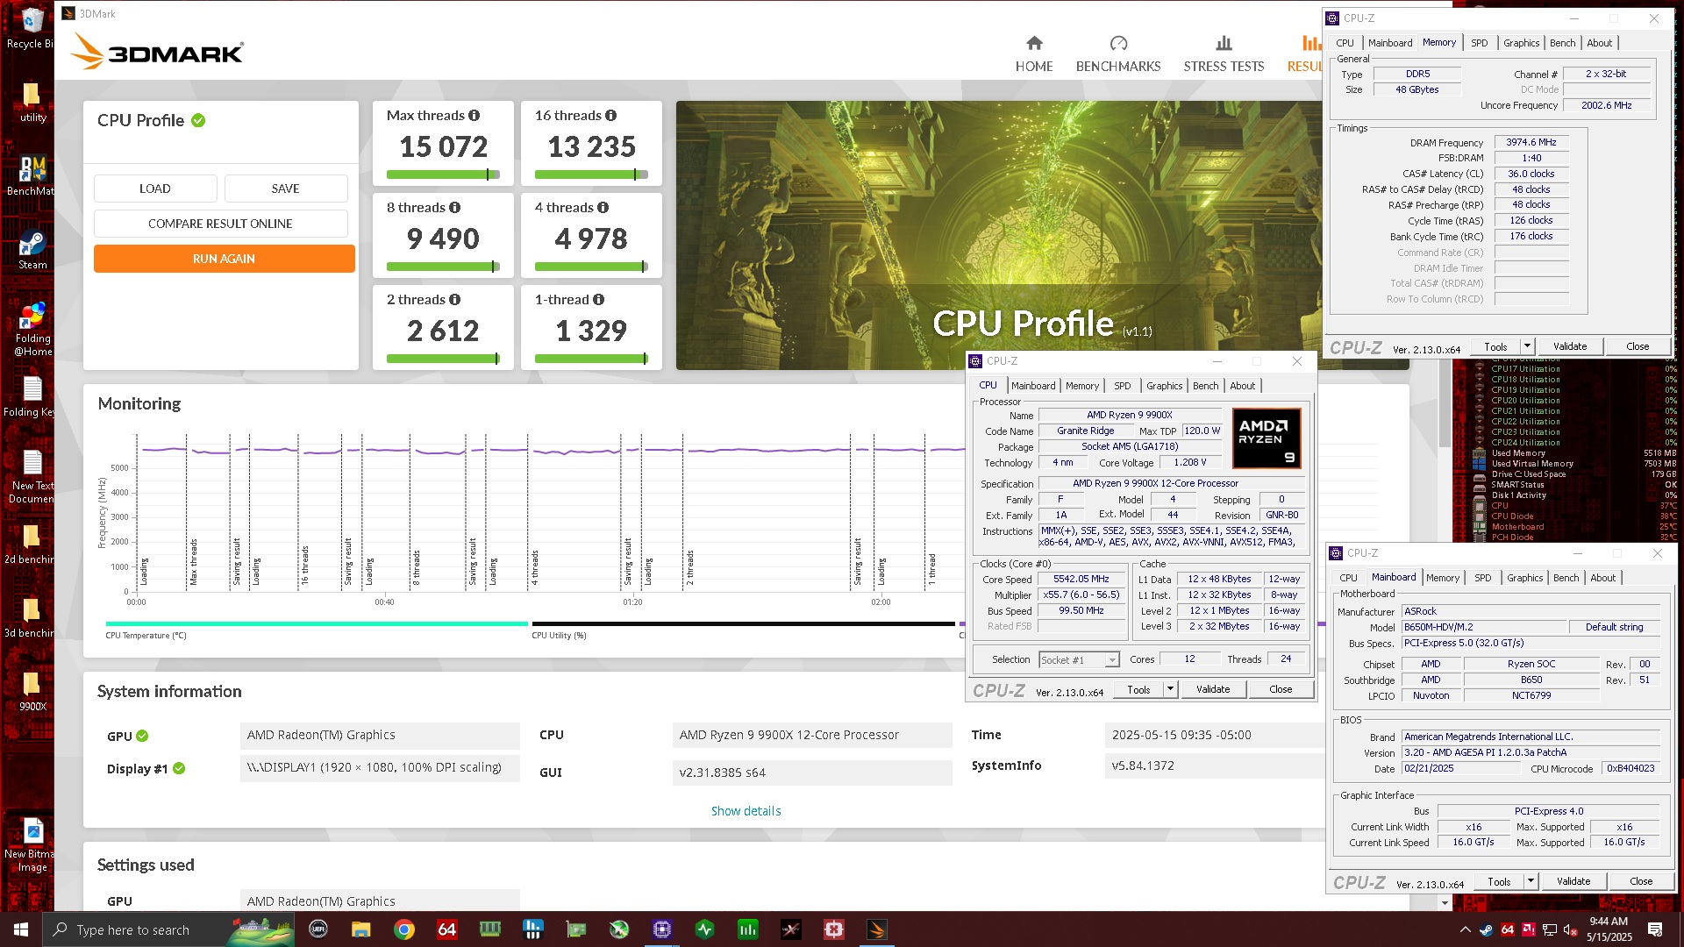Image resolution: width=1684 pixels, height=947 pixels.
Task: Open the Chrome icon in the taskbar
Action: point(404,929)
